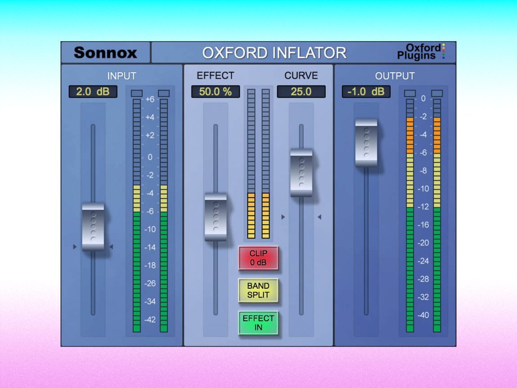This screenshot has height=388, width=517.
Task: Click the OUTPUT fader handle
Action: point(366,143)
